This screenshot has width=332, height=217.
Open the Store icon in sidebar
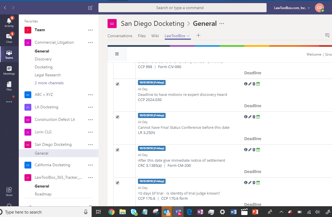(9, 191)
